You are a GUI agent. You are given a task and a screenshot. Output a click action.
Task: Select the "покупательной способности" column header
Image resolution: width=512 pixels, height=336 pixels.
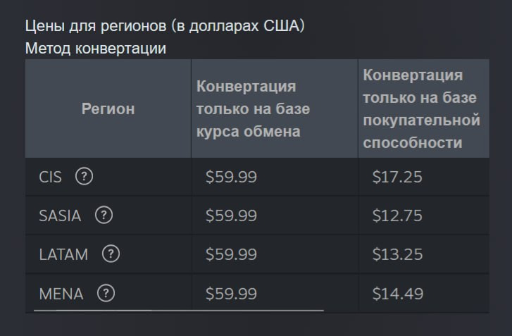(x=421, y=109)
